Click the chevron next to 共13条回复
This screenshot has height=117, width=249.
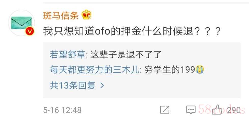click(102, 86)
